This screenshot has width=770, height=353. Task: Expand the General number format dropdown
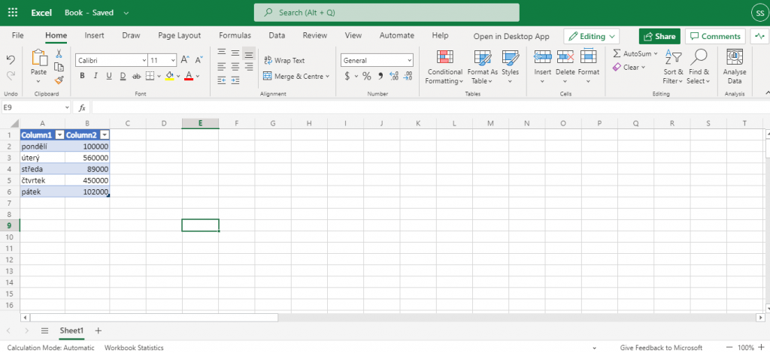click(x=377, y=60)
